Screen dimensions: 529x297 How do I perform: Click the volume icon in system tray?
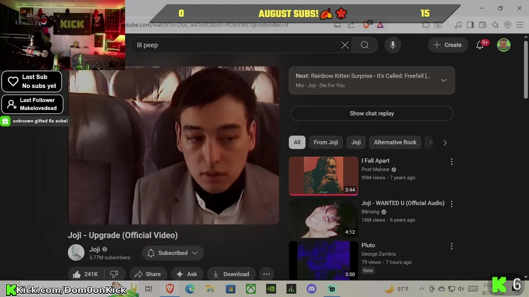pos(461,289)
